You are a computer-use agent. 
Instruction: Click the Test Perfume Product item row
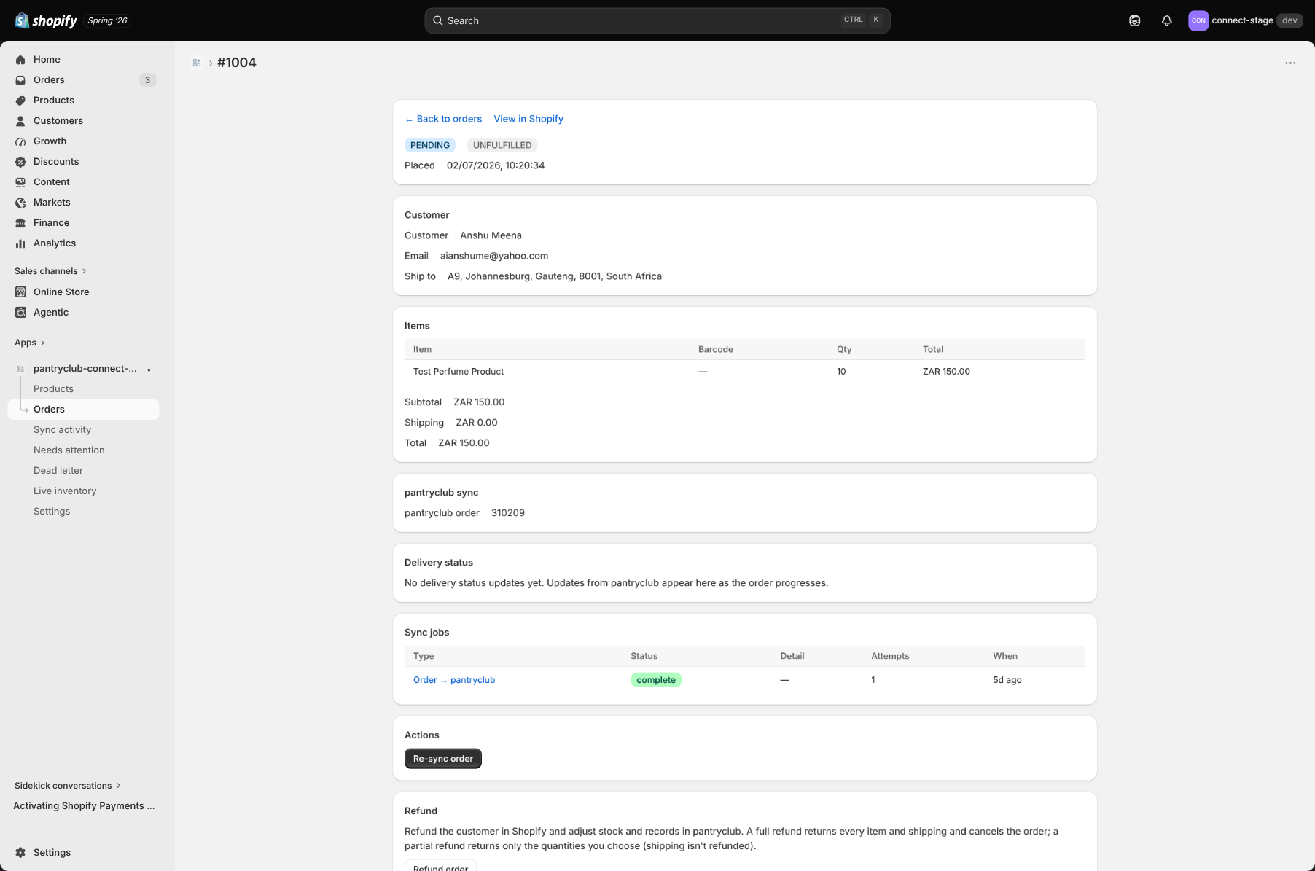pyautogui.click(x=745, y=372)
